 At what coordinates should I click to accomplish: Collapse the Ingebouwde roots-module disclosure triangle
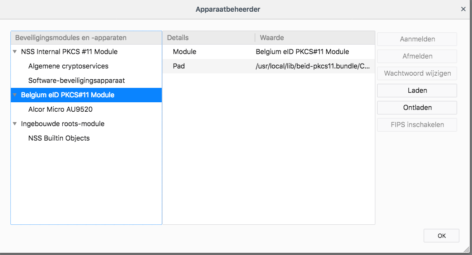[x=15, y=124]
